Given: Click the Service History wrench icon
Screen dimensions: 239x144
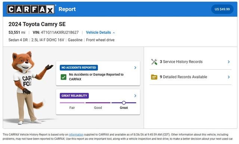Looking at the screenshot, I should pos(154,62).
